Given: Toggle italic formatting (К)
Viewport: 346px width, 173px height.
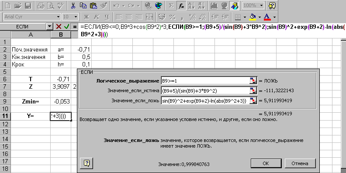Looking at the screenshot, I should click(97, 17).
